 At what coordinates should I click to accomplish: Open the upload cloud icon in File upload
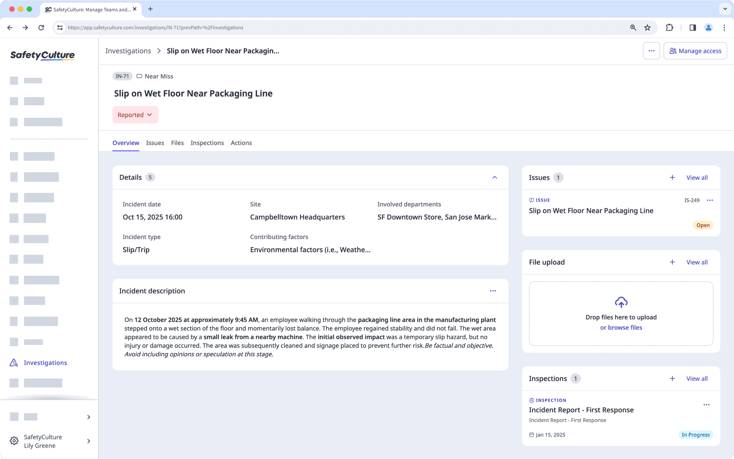(x=621, y=302)
